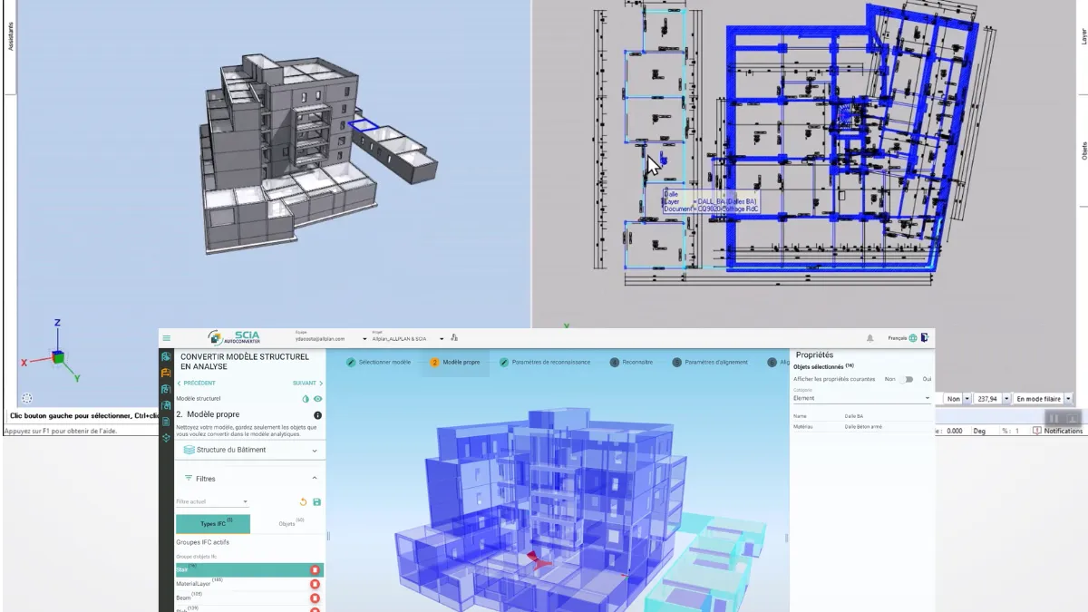Toggle visibility of the Modèle structurel

coord(318,399)
